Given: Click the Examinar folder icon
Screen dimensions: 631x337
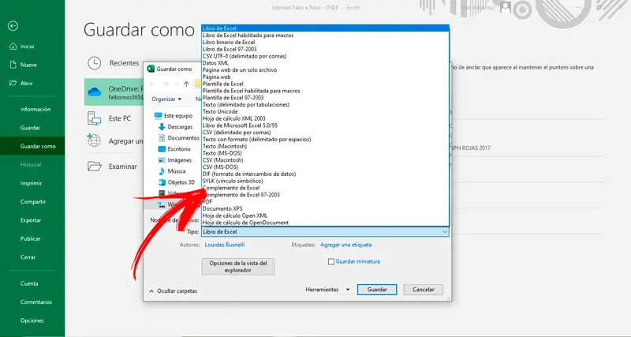Looking at the screenshot, I should [94, 167].
